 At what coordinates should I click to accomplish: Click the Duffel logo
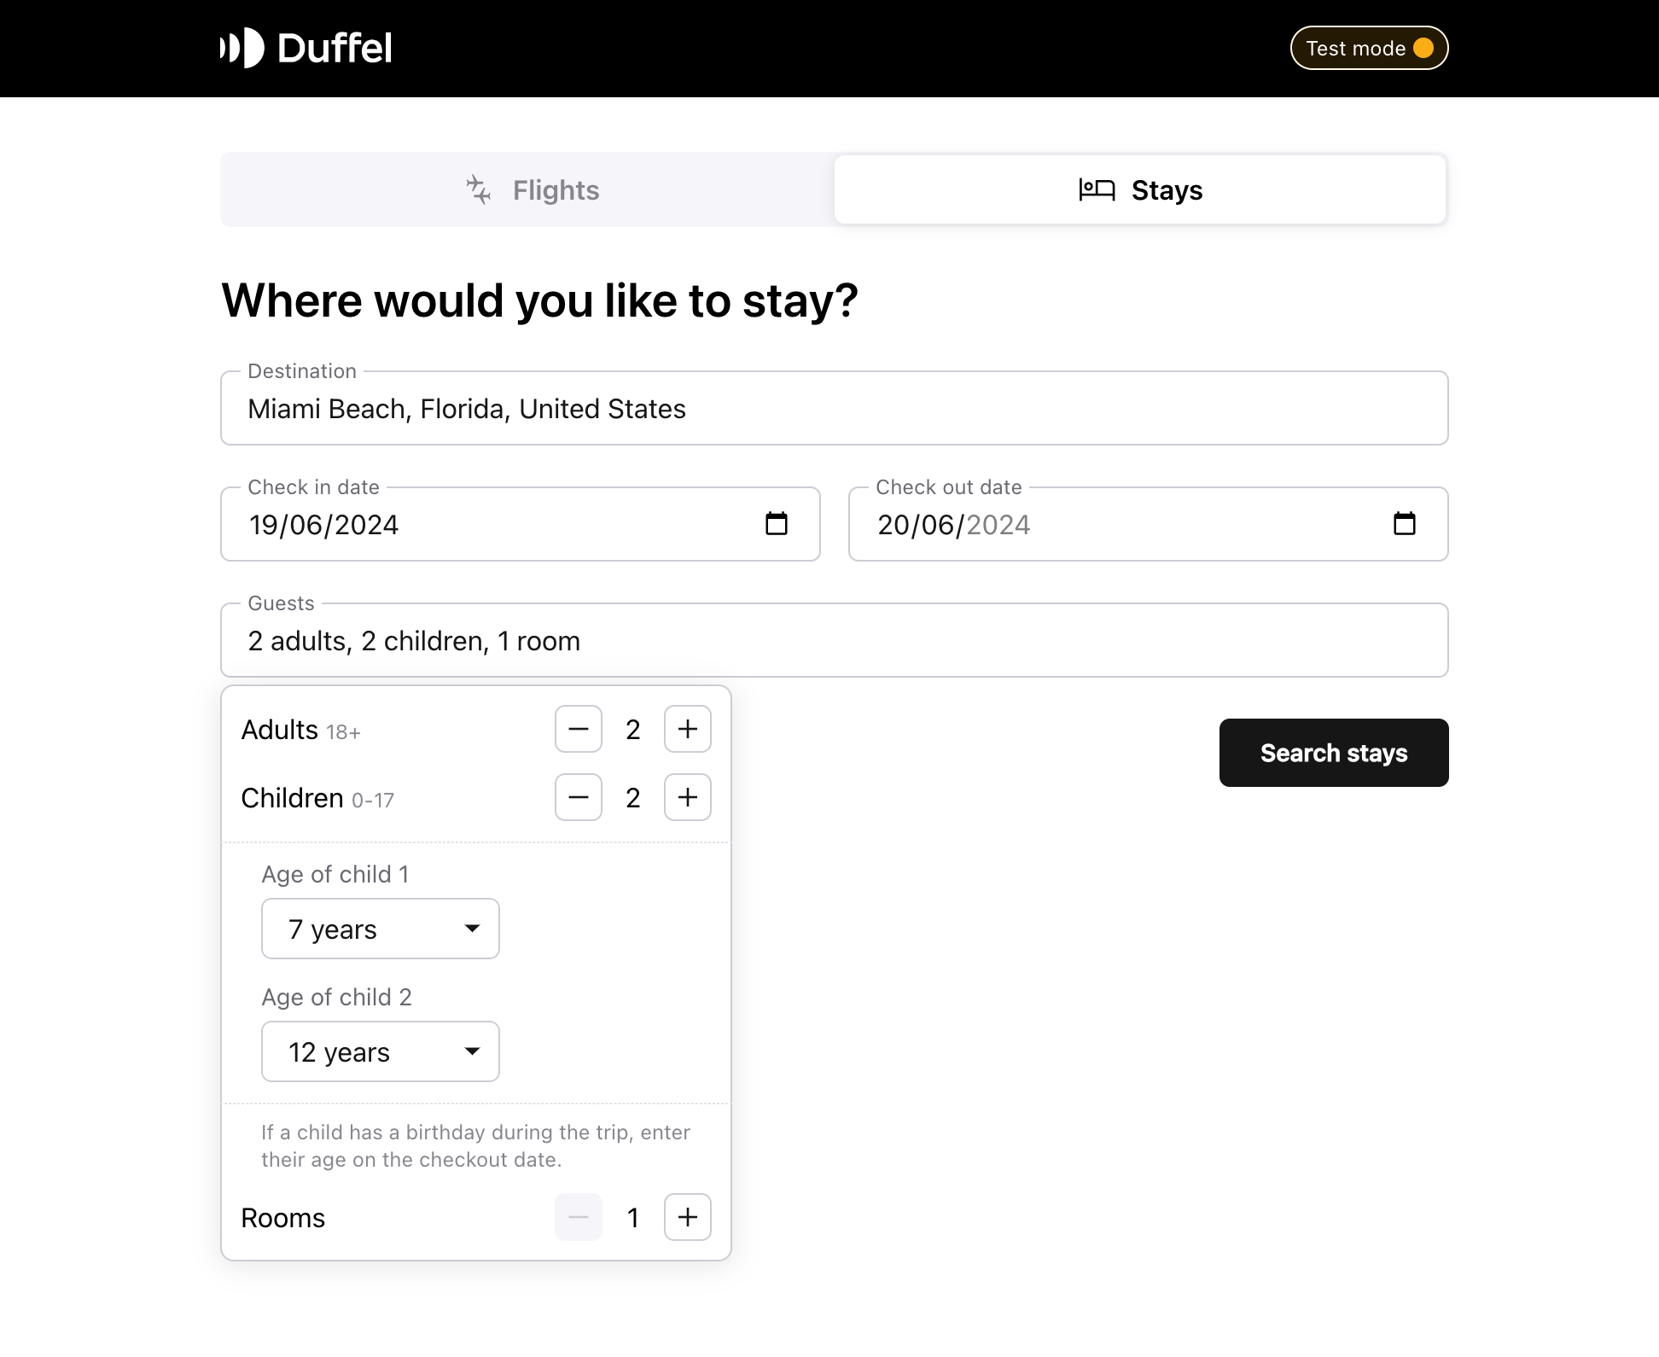tap(306, 48)
